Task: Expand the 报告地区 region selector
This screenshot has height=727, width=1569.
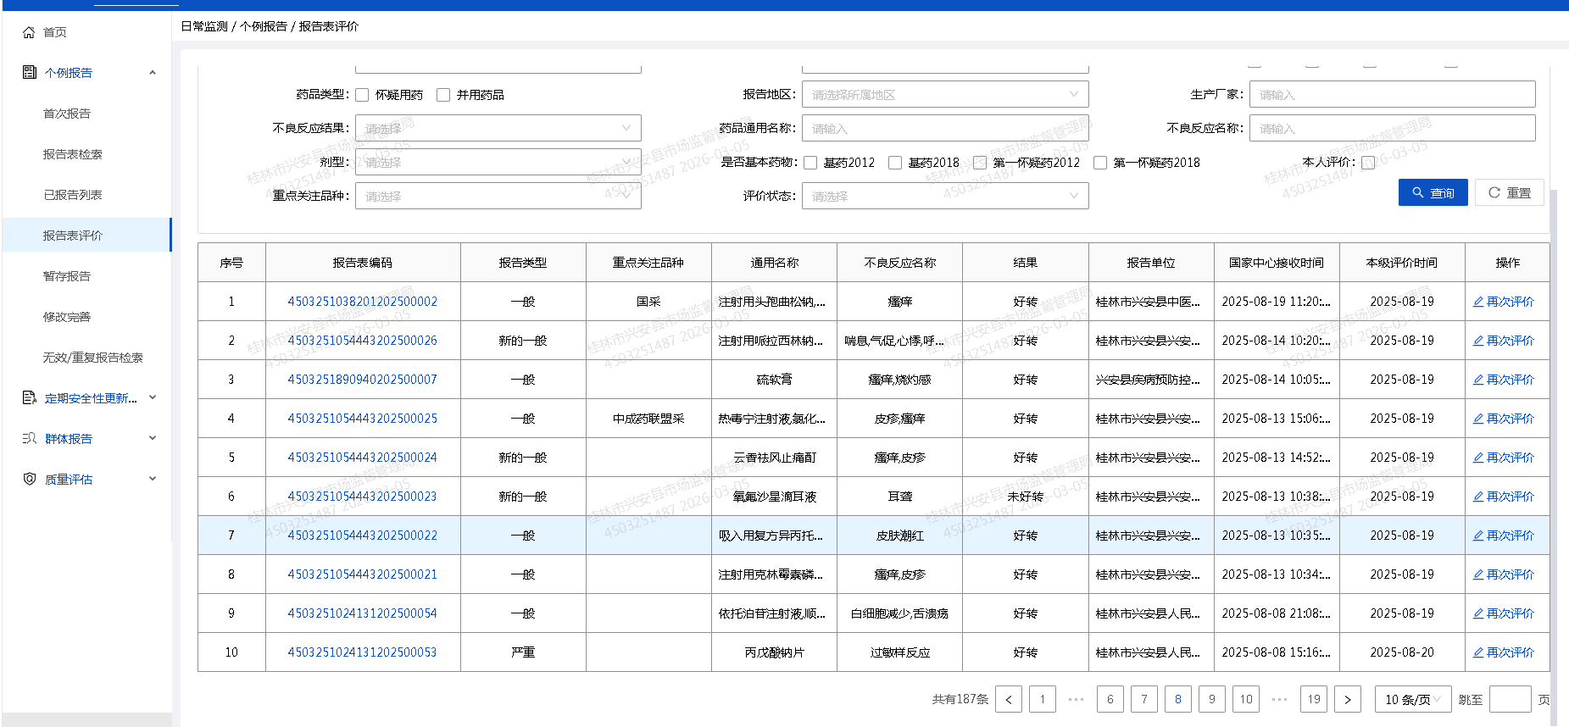Action: pyautogui.click(x=944, y=94)
